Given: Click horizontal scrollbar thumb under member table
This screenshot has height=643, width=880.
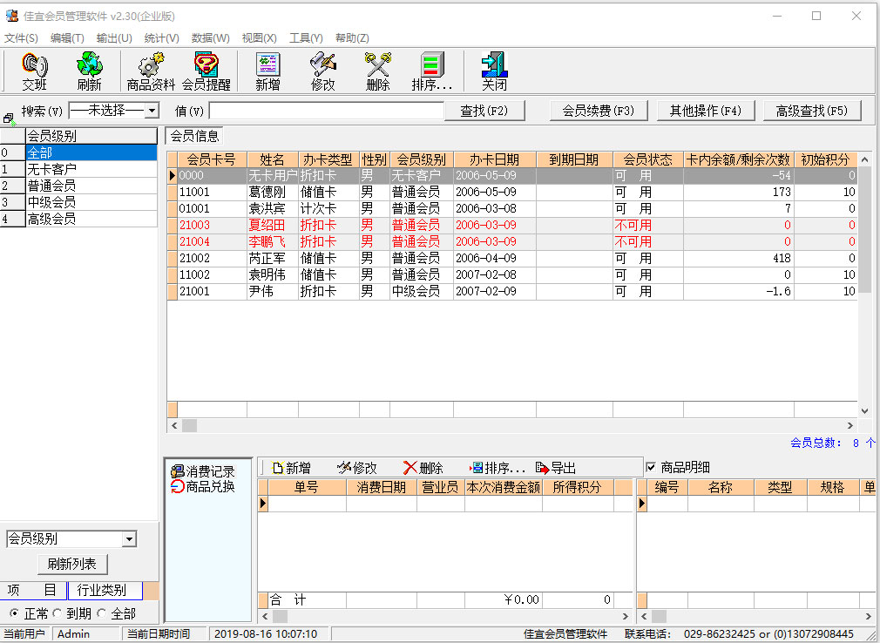Looking at the screenshot, I should (x=189, y=425).
